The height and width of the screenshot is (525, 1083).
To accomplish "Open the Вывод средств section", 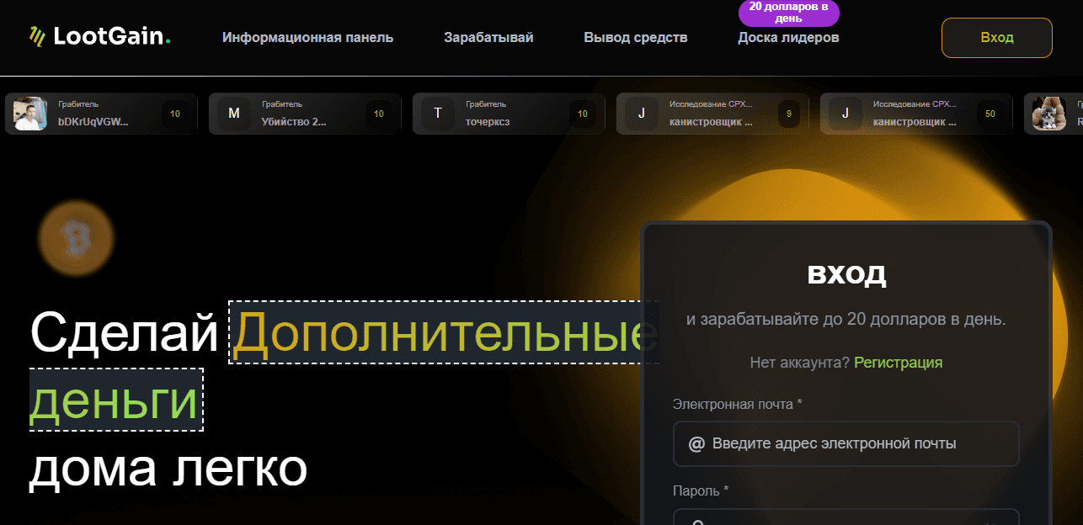I will [x=635, y=37].
